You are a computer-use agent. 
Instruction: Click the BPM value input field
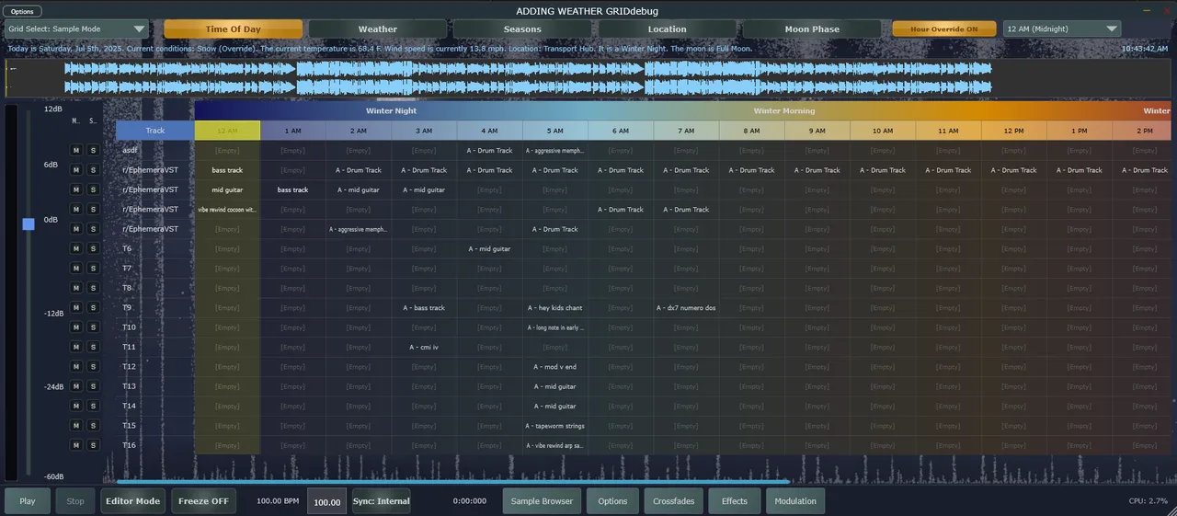pyautogui.click(x=326, y=502)
